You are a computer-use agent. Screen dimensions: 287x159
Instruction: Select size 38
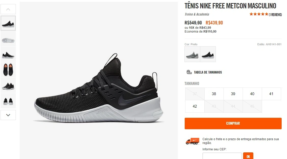(214, 94)
